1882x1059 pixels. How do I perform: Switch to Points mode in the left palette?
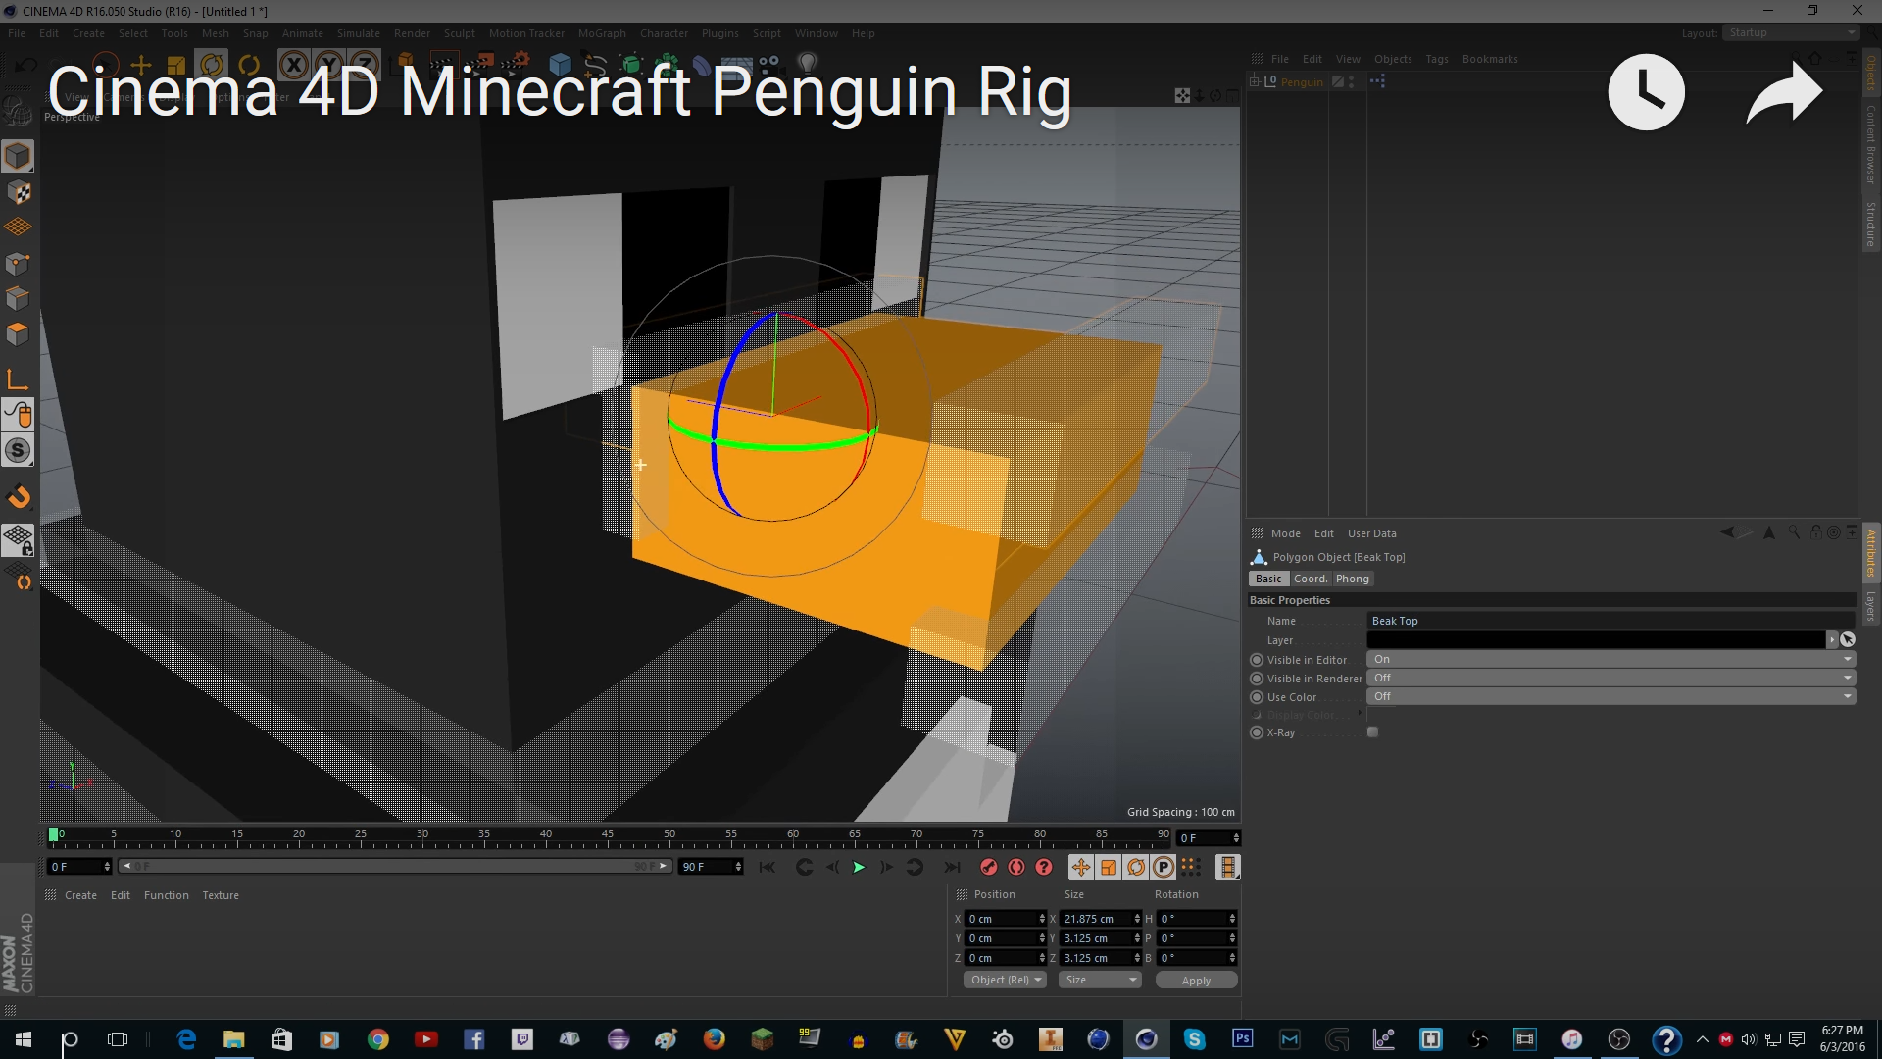click(18, 263)
